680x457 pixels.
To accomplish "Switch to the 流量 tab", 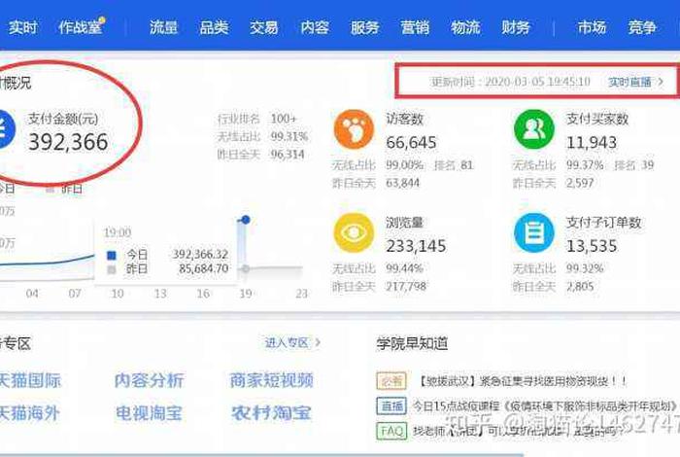I will [x=163, y=28].
